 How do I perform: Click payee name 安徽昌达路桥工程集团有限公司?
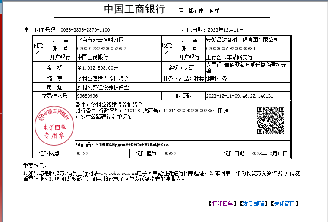(242, 40)
